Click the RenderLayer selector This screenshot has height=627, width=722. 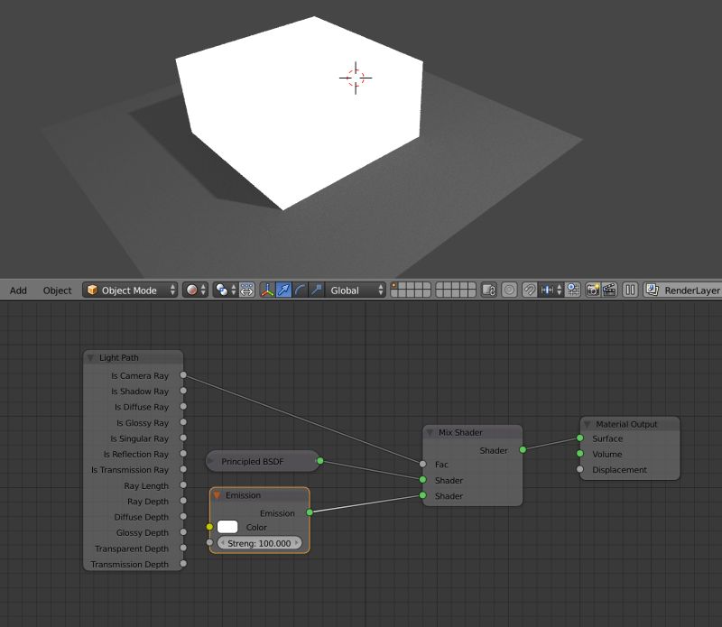tap(683, 290)
